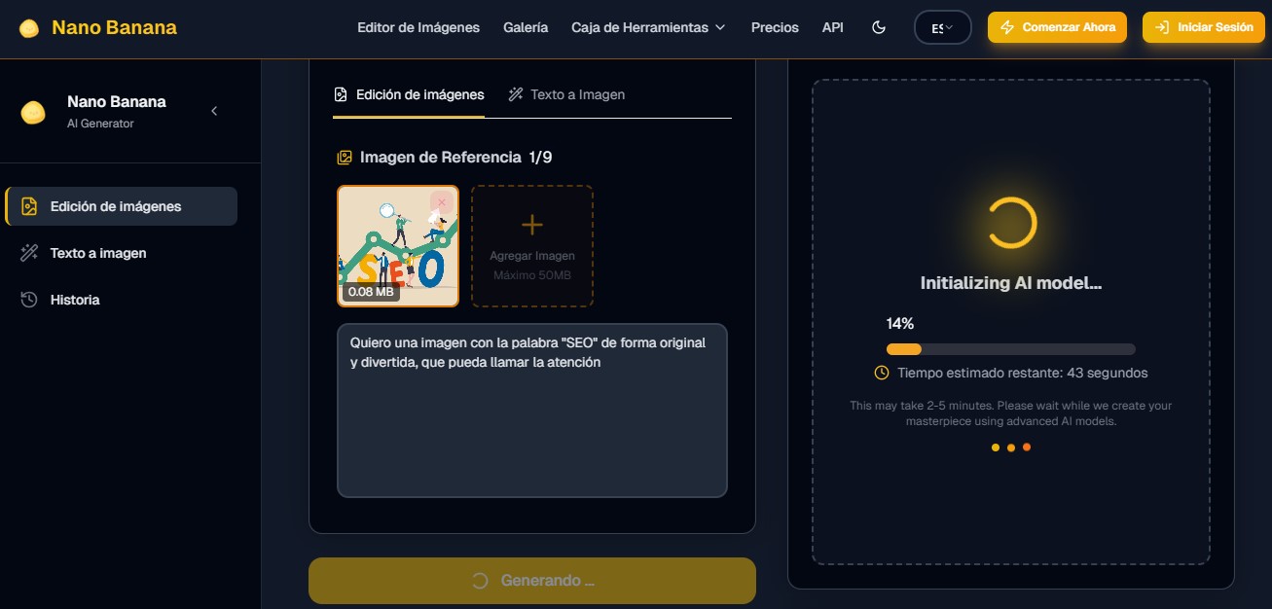Click the Iniciar Sesión button
Image resolution: width=1272 pixels, height=609 pixels.
coord(1205,28)
